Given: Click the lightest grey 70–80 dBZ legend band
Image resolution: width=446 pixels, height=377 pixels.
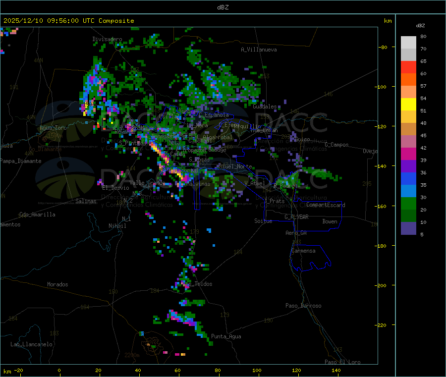Looking at the screenshot, I should coord(408,43).
